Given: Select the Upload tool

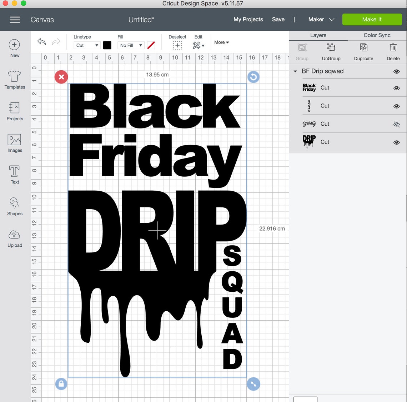Looking at the screenshot, I should click(x=14, y=238).
